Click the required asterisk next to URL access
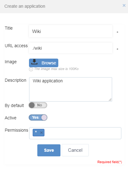The height and width of the screenshot is (169, 128). tap(118, 49)
